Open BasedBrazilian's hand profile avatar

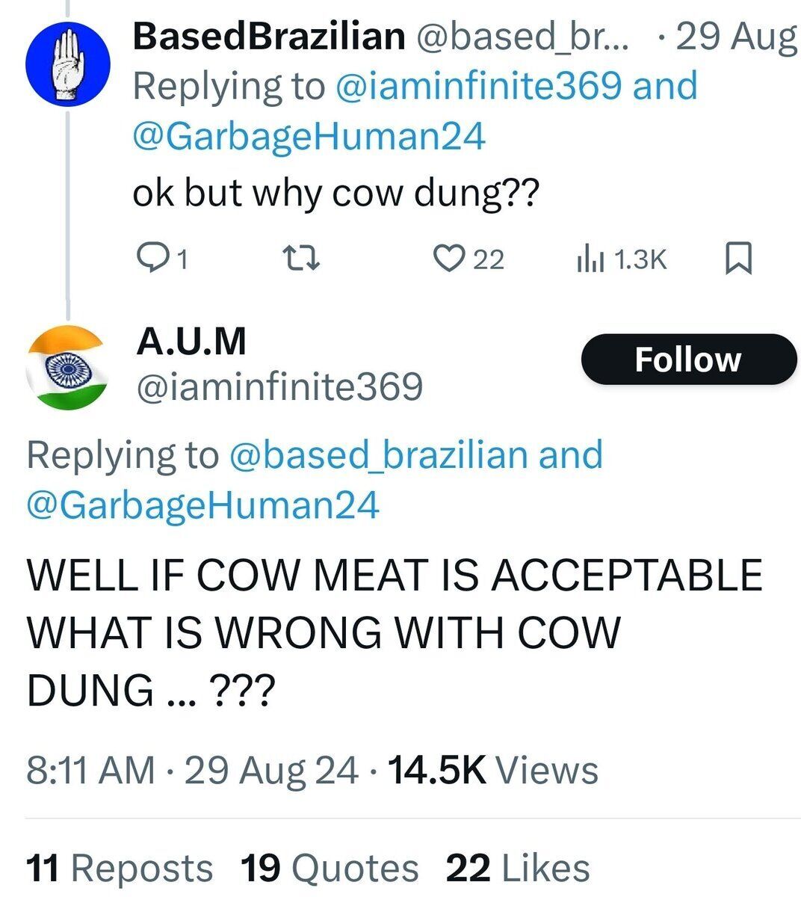coord(69,64)
